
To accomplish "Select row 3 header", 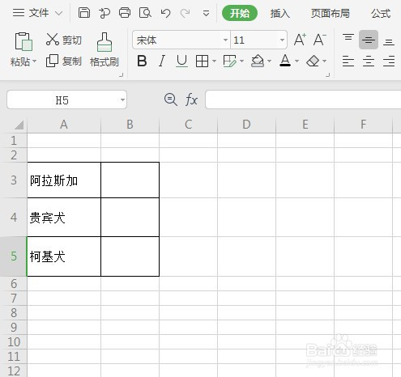I will (x=14, y=180).
